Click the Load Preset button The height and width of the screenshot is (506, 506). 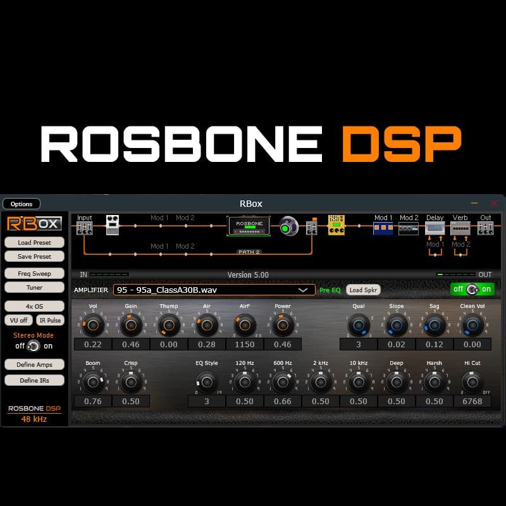coord(34,242)
